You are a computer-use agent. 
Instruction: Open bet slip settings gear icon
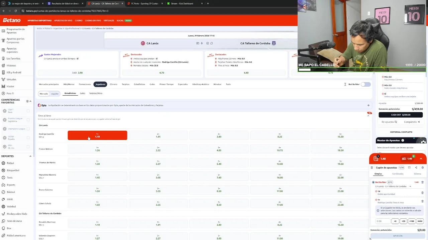423,168
